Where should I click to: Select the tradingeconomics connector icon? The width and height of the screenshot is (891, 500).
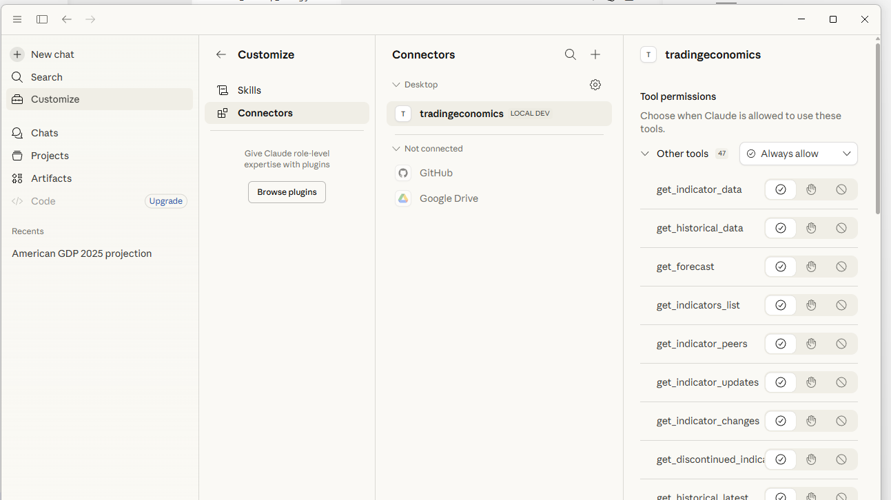pyautogui.click(x=403, y=113)
